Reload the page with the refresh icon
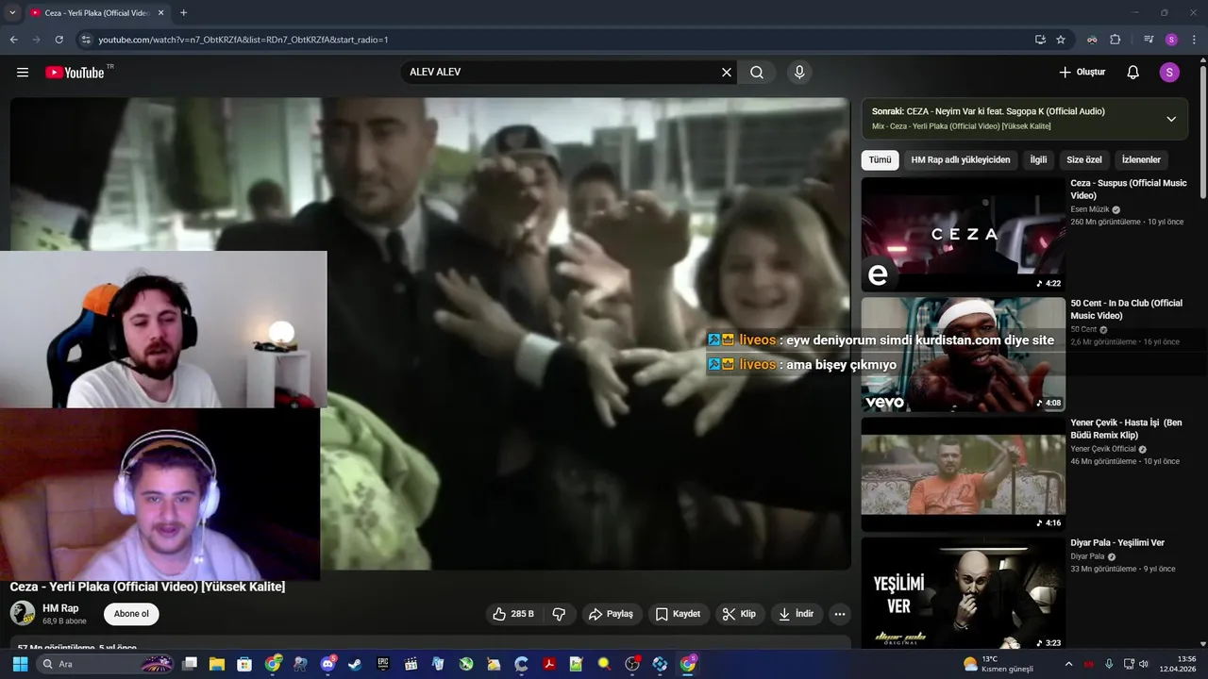 (x=59, y=40)
